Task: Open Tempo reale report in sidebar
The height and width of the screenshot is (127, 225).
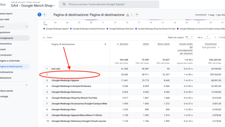Action: pos(5,19)
